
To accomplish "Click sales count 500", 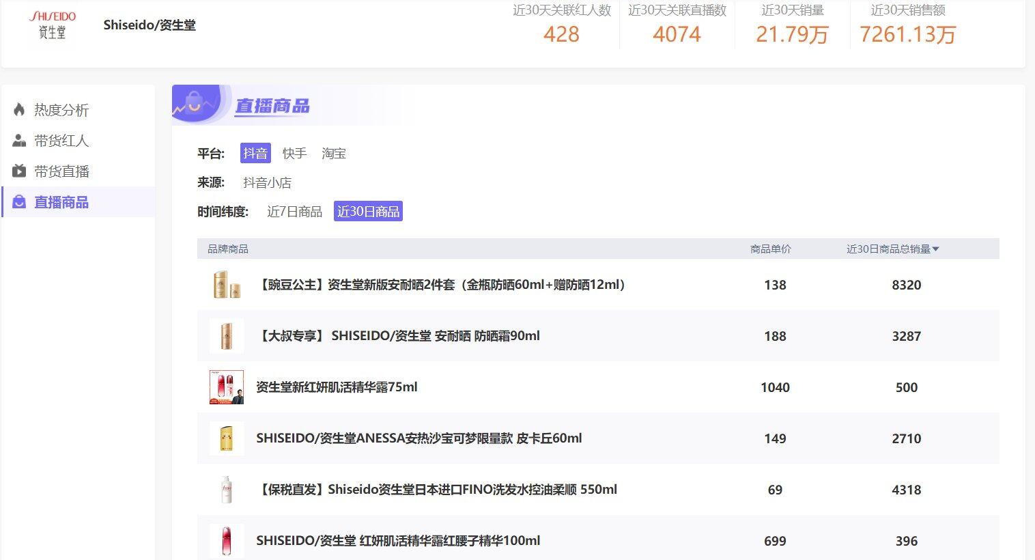I will (x=907, y=388).
